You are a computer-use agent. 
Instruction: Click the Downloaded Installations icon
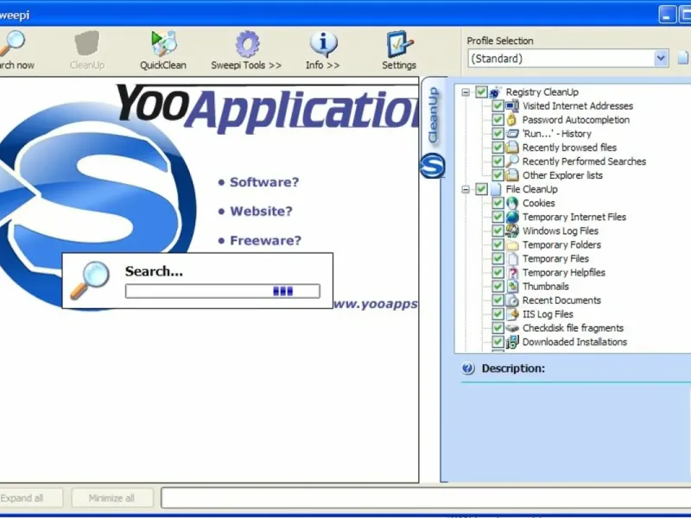pos(512,342)
